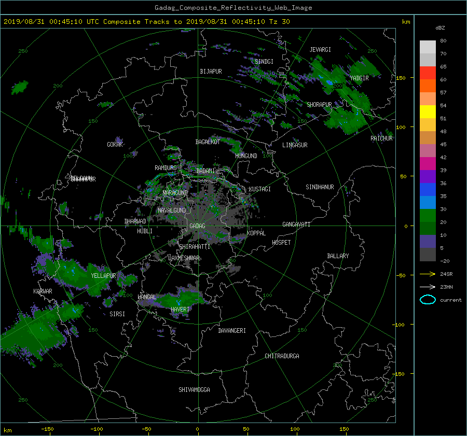Click the HAVERI city label
467x436 pixels.
[x=180, y=309]
